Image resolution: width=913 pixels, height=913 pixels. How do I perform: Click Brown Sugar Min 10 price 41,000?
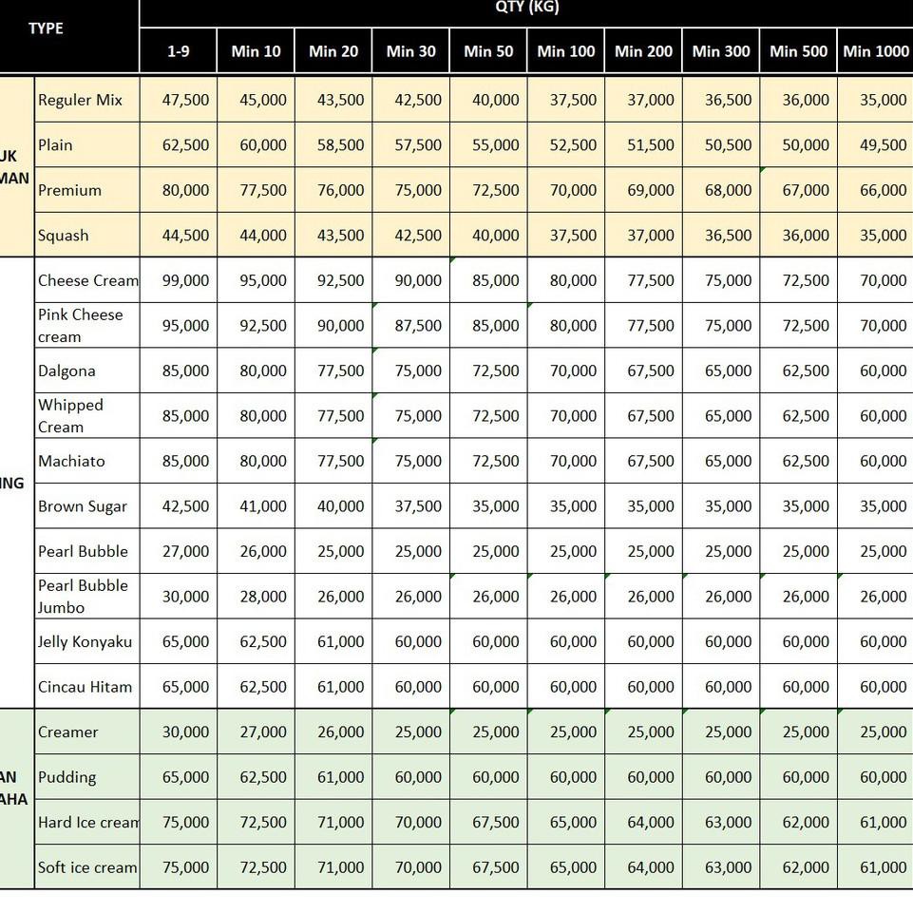[256, 505]
